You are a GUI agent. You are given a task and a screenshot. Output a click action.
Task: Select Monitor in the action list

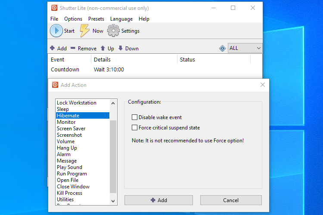pos(83,122)
